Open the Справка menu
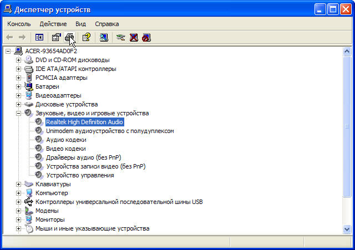The height and width of the screenshot is (250, 355). pos(107,24)
